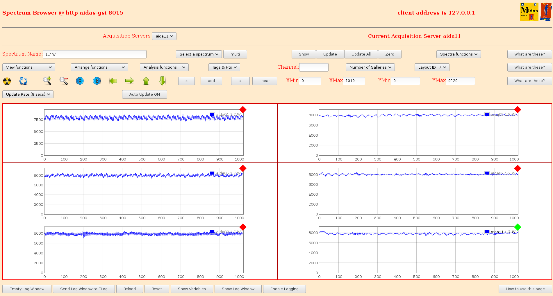Click the Reload button

click(x=130, y=289)
